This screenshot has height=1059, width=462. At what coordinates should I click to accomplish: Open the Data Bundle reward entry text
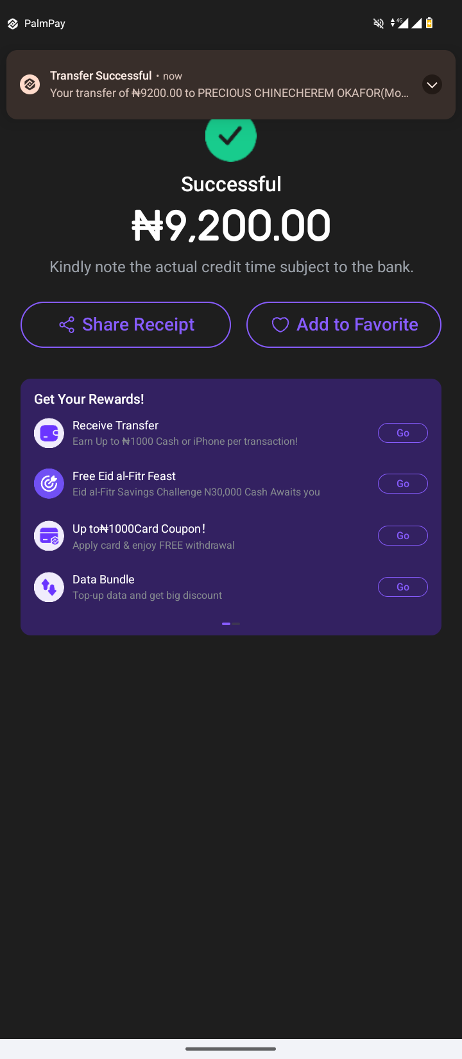point(148,587)
